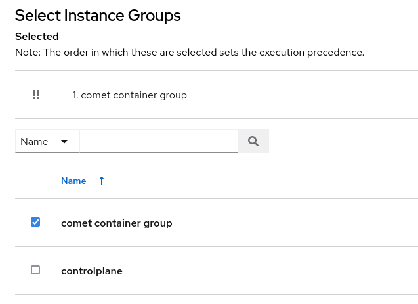Click the comet container group name in table
The image size is (418, 304).
pyautogui.click(x=116, y=223)
